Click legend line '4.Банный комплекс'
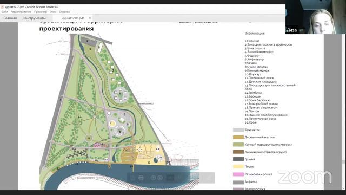 pyautogui.click(x=259, y=52)
